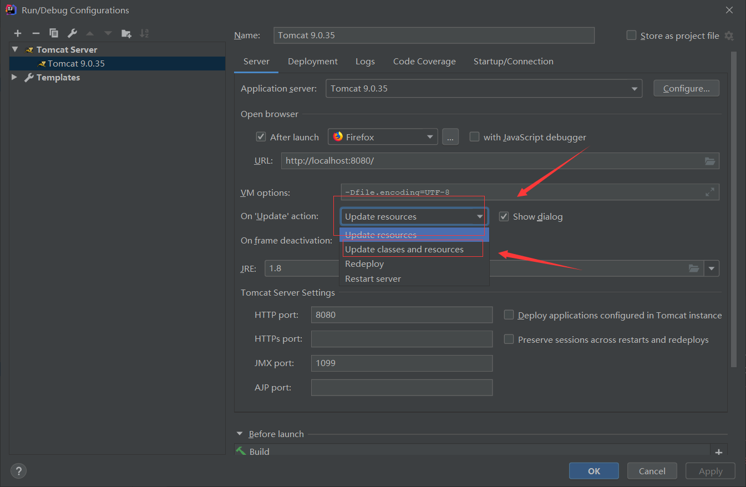Click the URL input field
The width and height of the screenshot is (746, 487).
[x=500, y=161]
